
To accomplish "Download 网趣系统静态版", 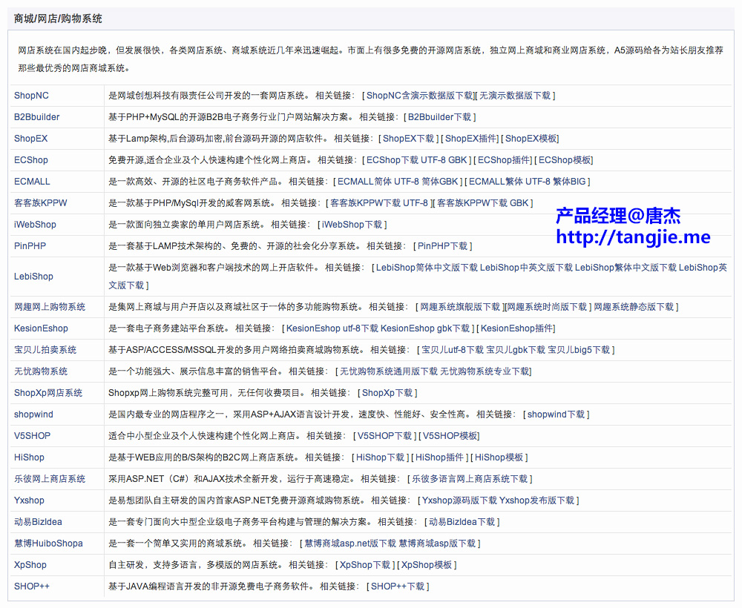I will [x=634, y=307].
